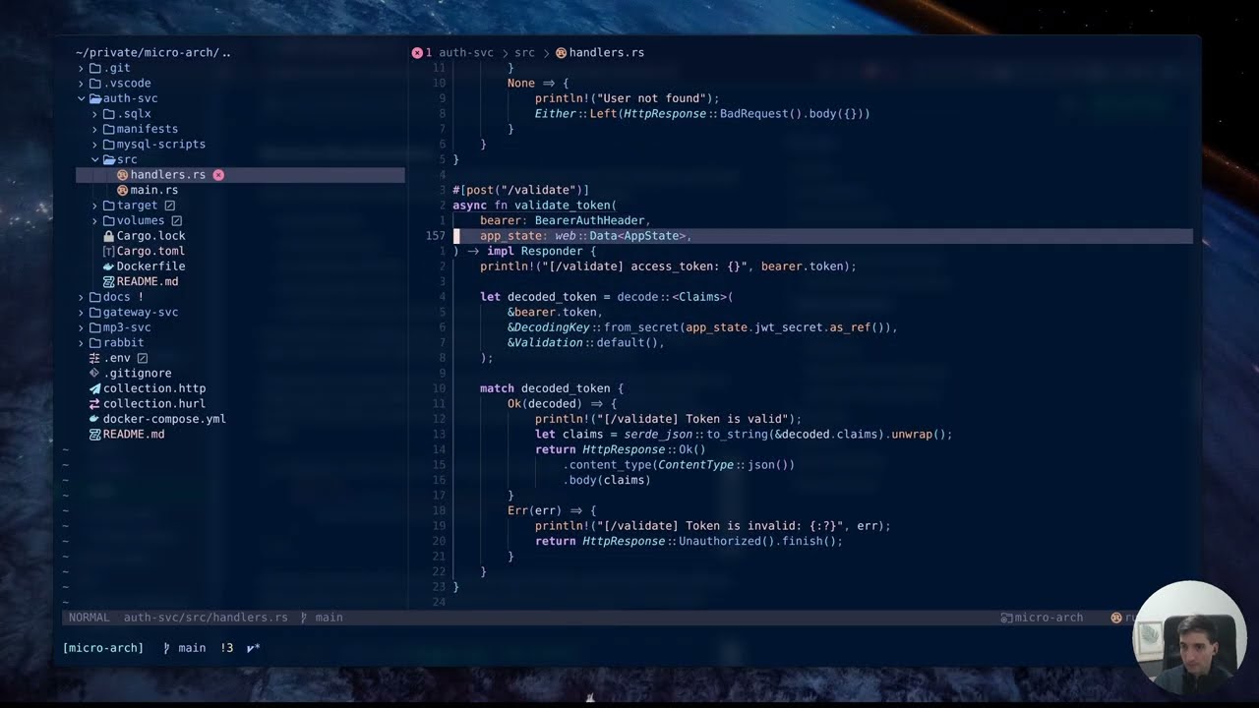Click the auth-svc/src/handlers.rs path in statusline
Screen dimensions: 1259x708
click(x=206, y=618)
